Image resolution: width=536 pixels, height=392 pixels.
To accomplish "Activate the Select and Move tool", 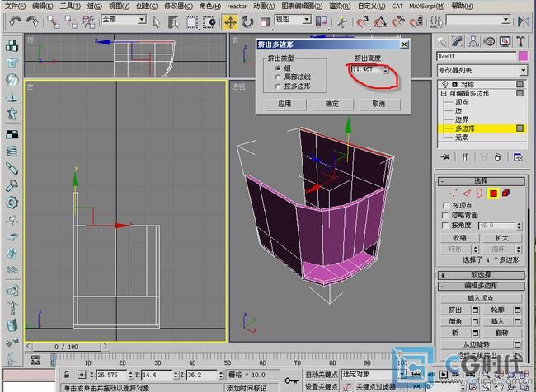I will 230,22.
